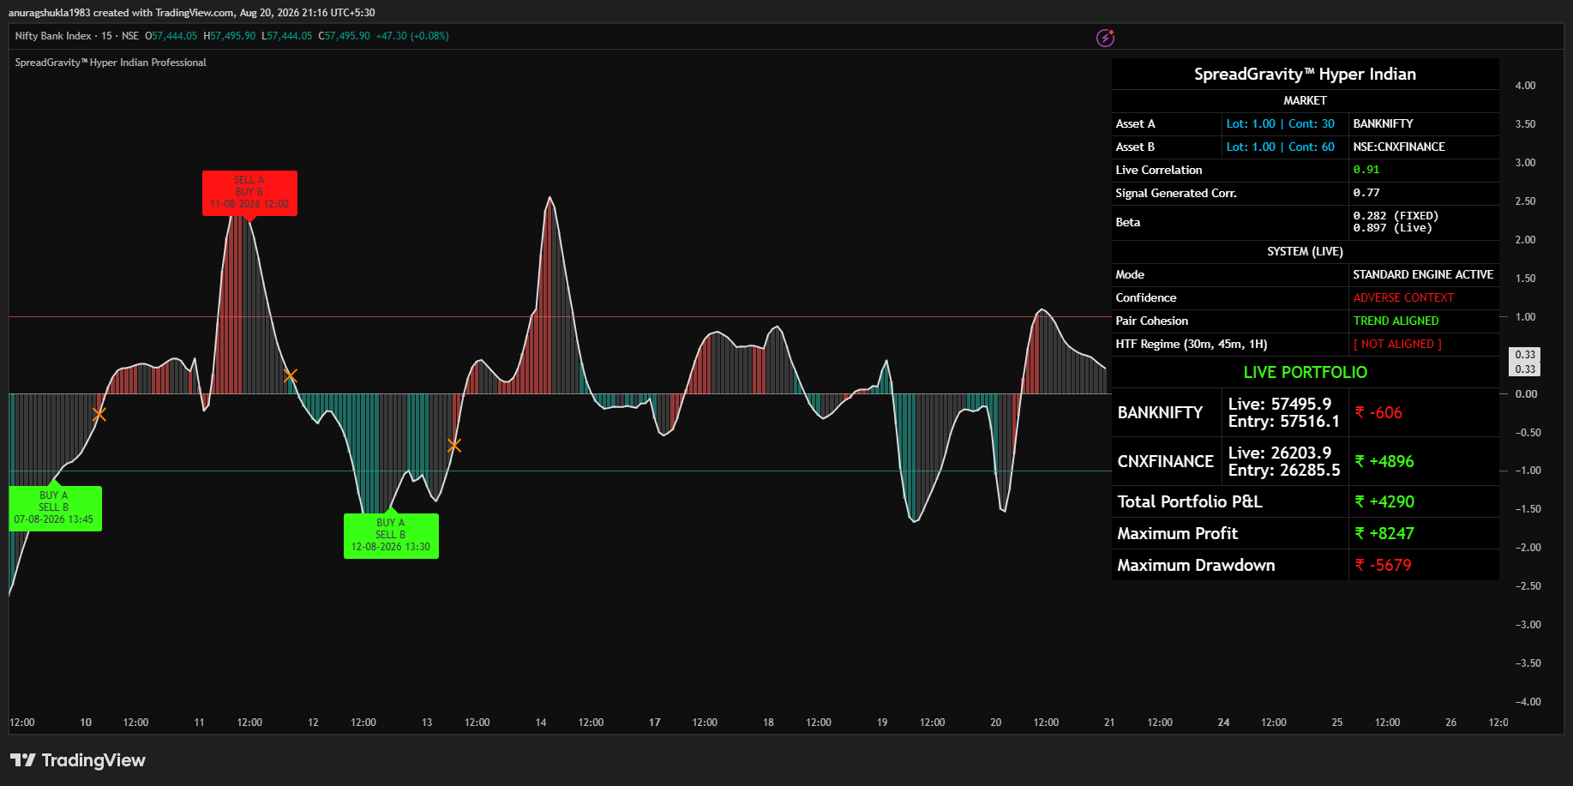Click the NOT ALIGNED HTF regime value
The image size is (1573, 786).
pos(1397,344)
